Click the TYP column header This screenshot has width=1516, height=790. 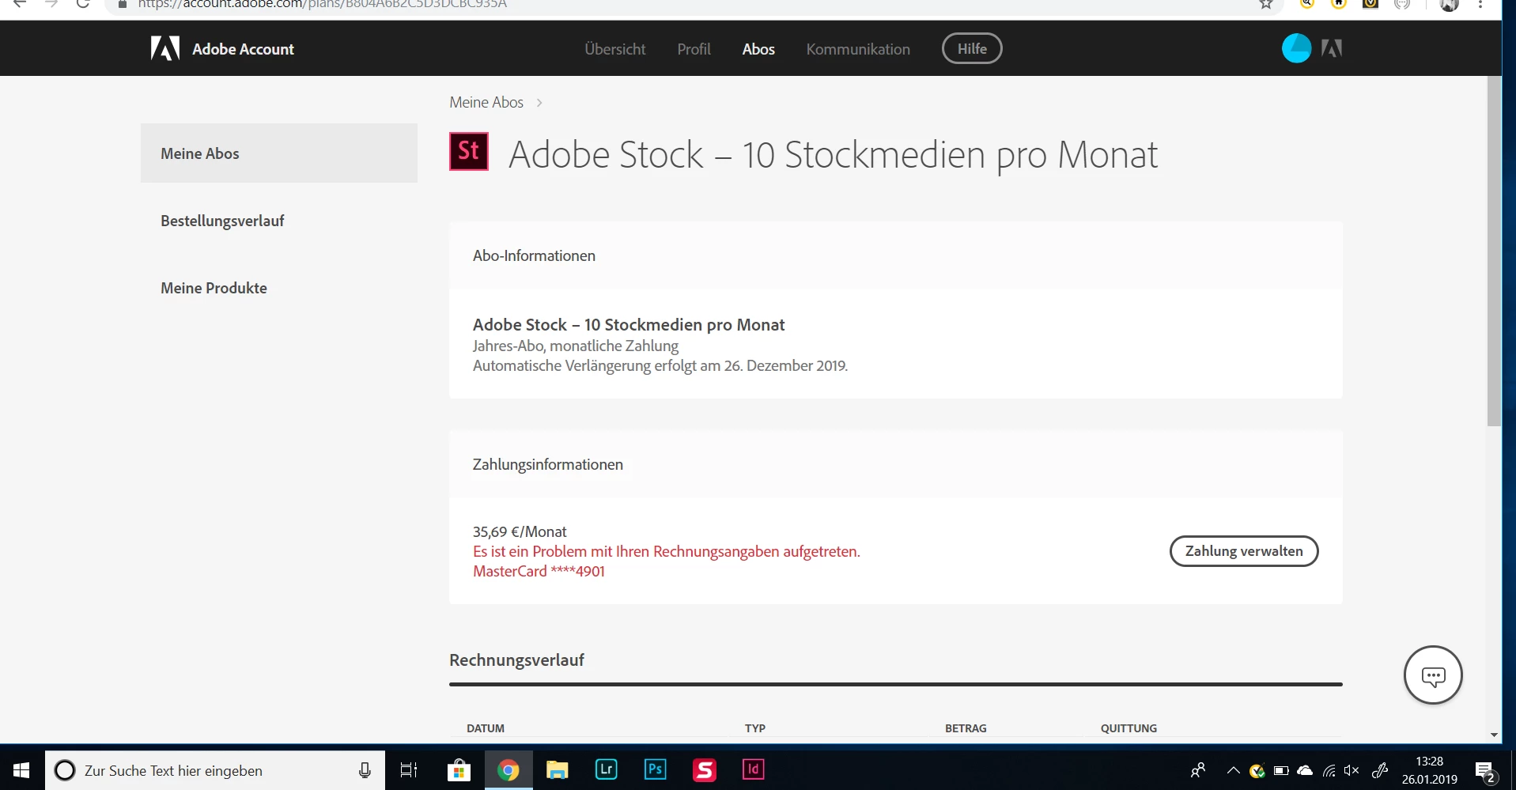(755, 728)
